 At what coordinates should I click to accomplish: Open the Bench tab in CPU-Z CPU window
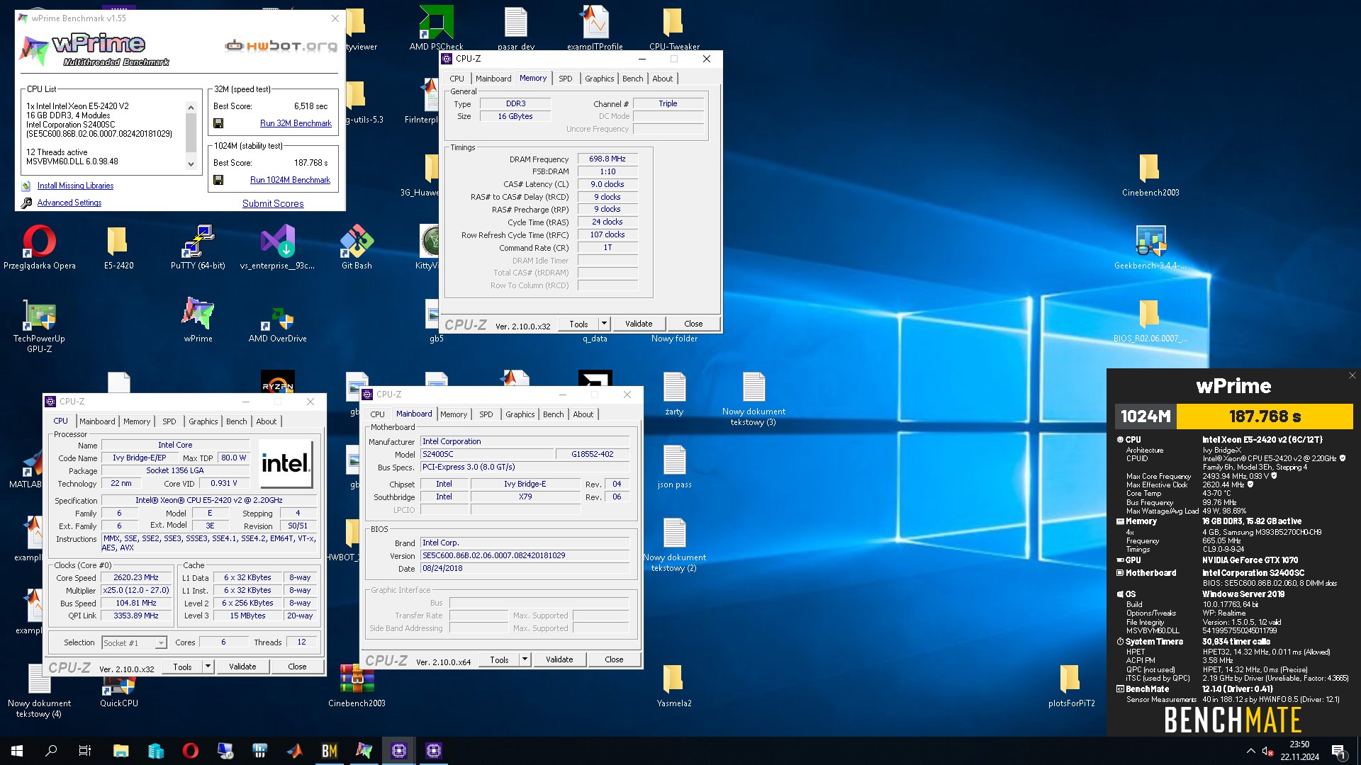[x=236, y=421]
